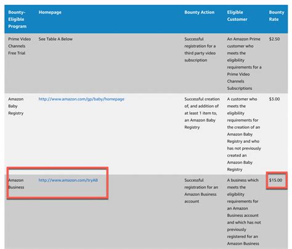Click the Bounty-Eligible Program column header

[x=17, y=19]
